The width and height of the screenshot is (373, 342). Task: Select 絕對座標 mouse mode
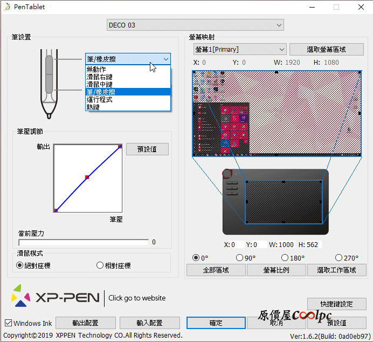tap(33, 265)
